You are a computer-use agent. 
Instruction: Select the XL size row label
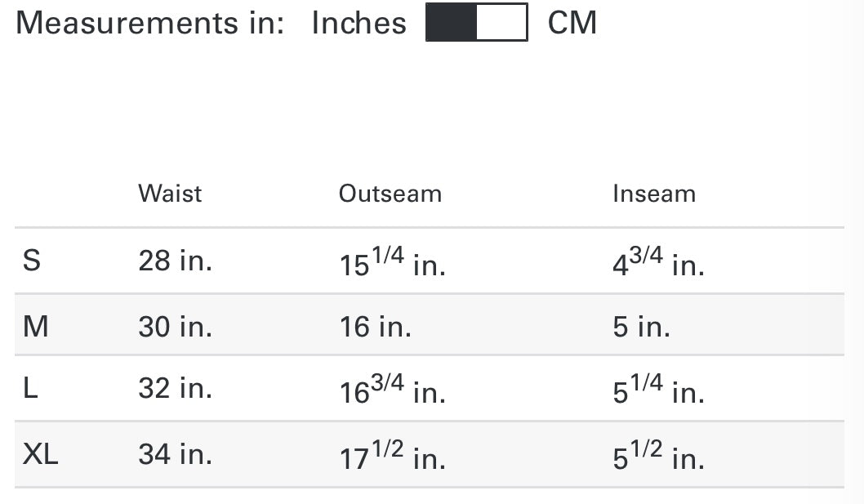[x=41, y=454]
